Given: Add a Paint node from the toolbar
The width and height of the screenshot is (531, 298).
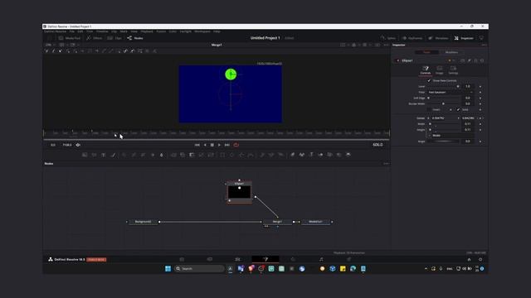Looking at the screenshot, I should [113, 155].
